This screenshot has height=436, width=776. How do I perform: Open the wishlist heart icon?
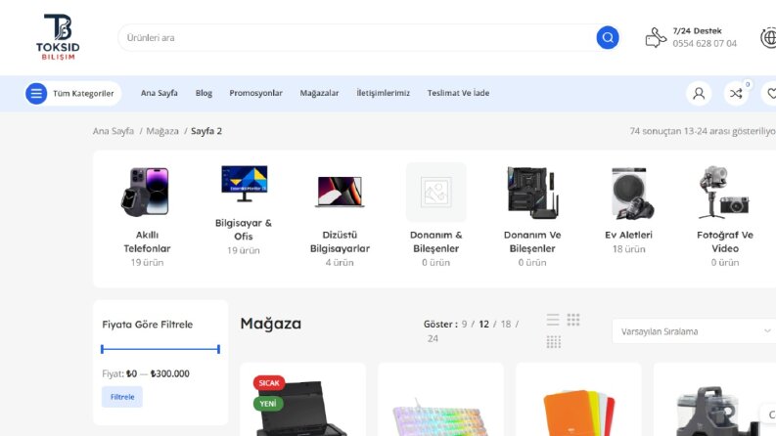click(770, 93)
